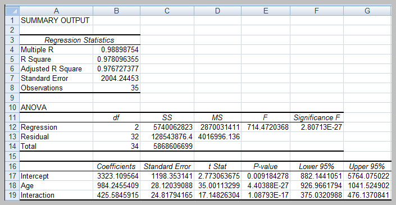Viewport: 396px width, 205px height.
Task: Select Age t Stat 35.00113299
Action: click(217, 185)
